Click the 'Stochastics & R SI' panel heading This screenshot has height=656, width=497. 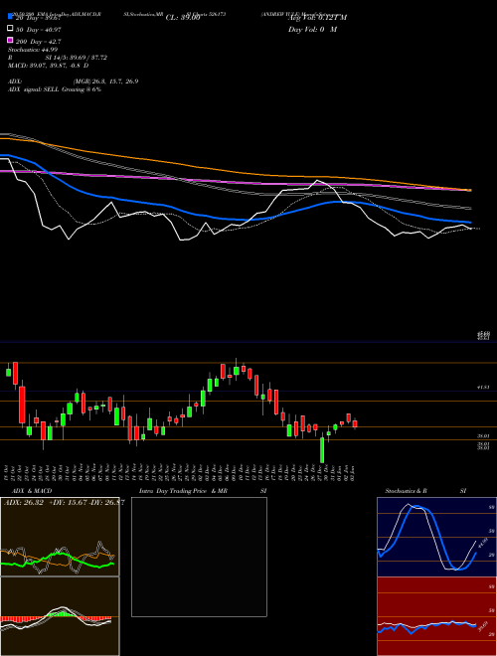tap(425, 491)
